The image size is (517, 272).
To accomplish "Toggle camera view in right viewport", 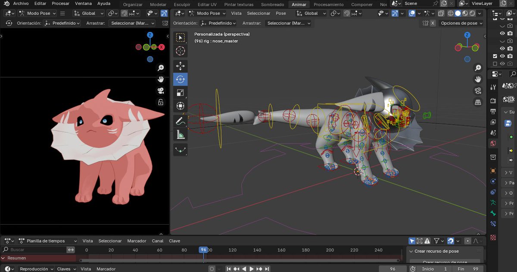I will (x=478, y=91).
